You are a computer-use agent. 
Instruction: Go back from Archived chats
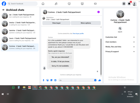pos(3,10)
